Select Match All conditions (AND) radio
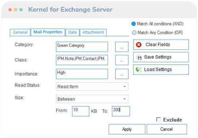 133,24
